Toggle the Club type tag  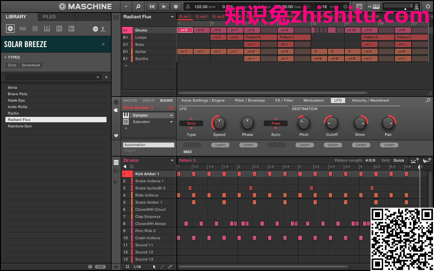pos(12,65)
